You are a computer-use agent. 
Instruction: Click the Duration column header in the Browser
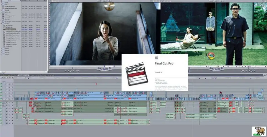coord(24,1)
